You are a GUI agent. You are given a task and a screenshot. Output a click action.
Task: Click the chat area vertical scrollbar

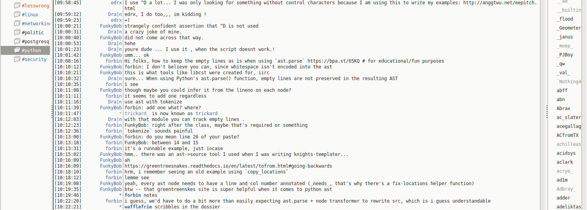tap(543, 105)
